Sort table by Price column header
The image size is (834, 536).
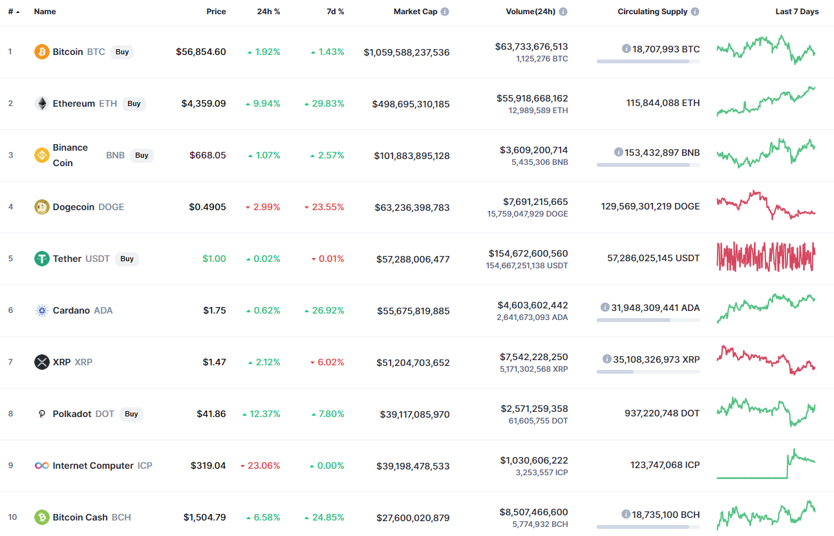click(x=216, y=12)
